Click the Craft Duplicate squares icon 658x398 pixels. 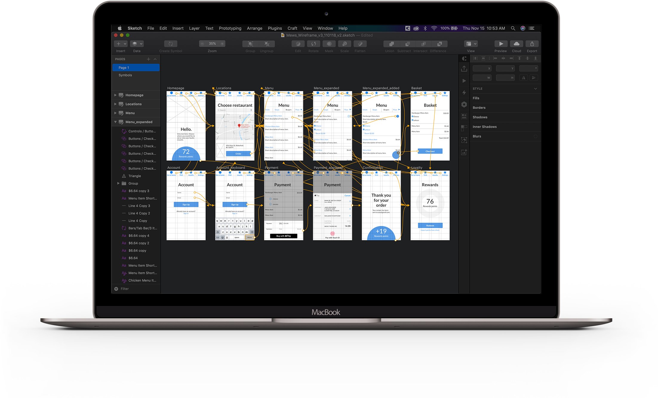tap(464, 128)
